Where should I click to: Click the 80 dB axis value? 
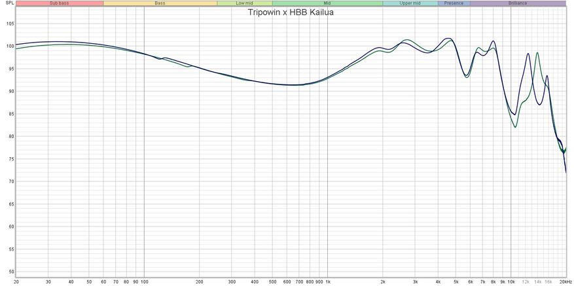(x=11, y=137)
